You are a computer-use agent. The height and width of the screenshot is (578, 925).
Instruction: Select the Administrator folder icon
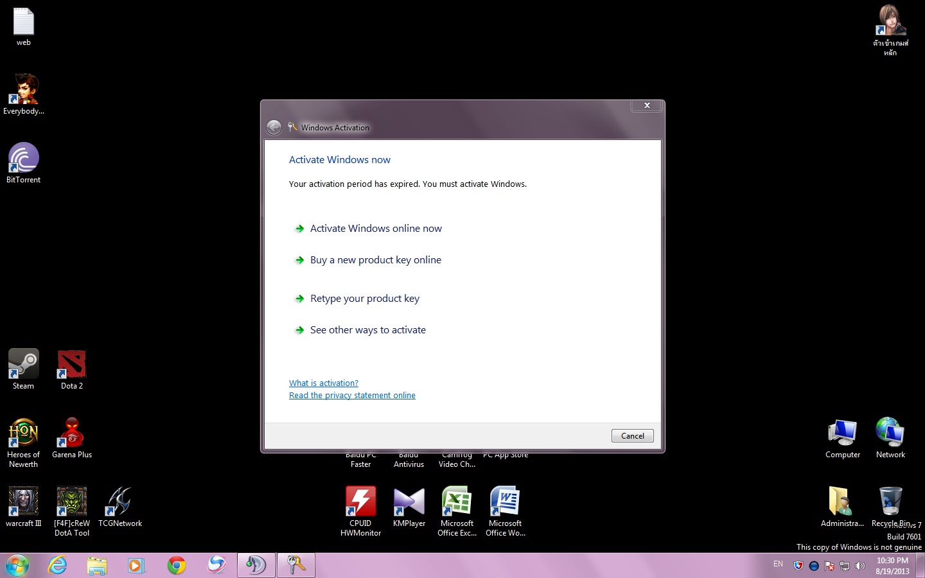tap(843, 507)
